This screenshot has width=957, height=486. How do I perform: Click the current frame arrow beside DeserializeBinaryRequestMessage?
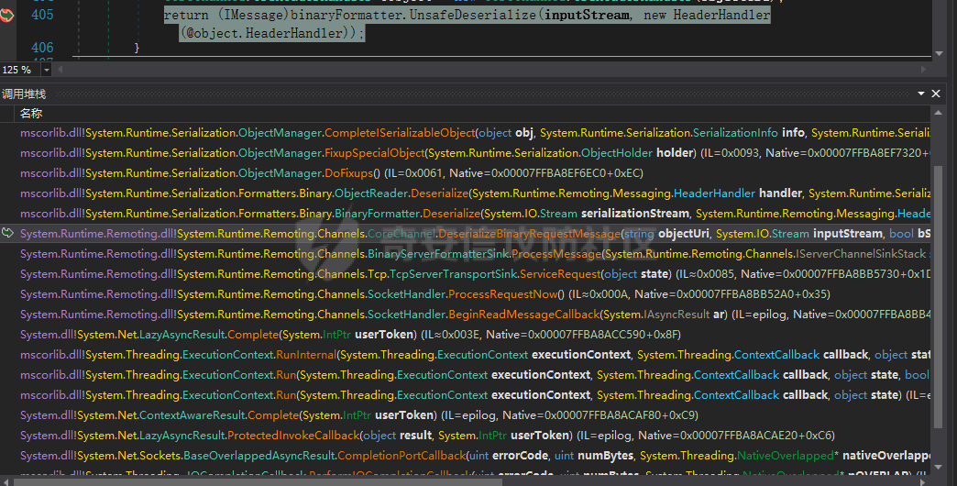(x=7, y=233)
